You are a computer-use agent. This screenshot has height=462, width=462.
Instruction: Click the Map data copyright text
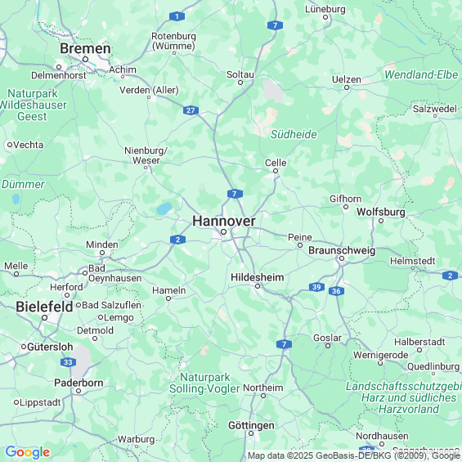[x=354, y=455]
